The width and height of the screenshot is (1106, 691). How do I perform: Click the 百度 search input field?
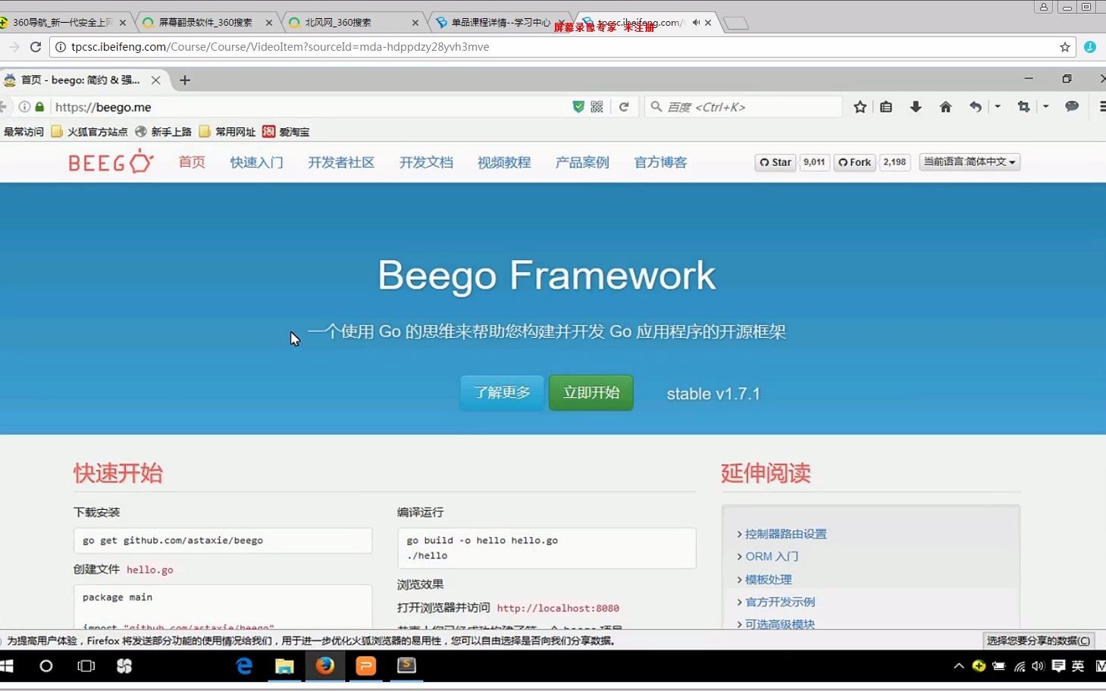(x=743, y=107)
